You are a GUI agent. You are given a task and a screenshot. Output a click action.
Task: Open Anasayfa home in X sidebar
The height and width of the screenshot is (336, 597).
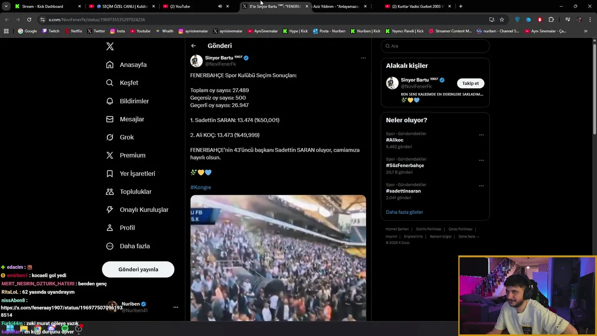pos(126,65)
